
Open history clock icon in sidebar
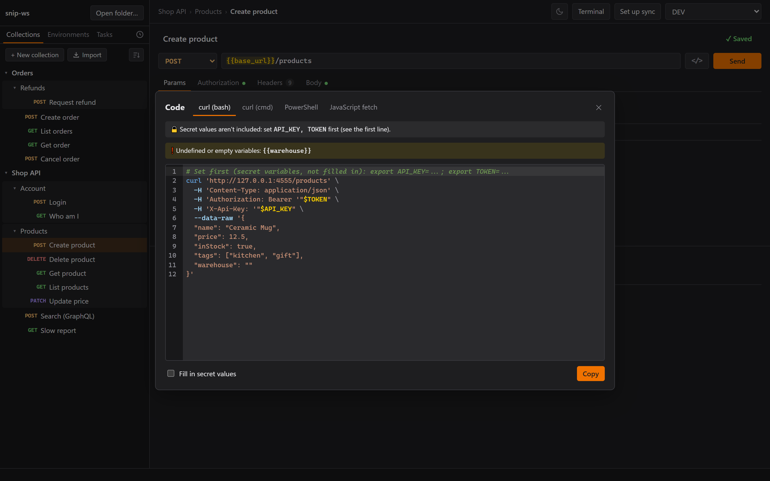(x=140, y=34)
